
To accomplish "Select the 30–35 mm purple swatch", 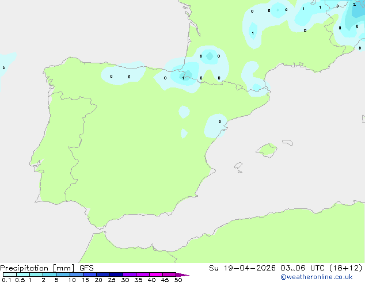I will 130,275.
